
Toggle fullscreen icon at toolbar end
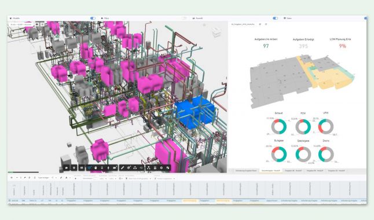[168, 168]
